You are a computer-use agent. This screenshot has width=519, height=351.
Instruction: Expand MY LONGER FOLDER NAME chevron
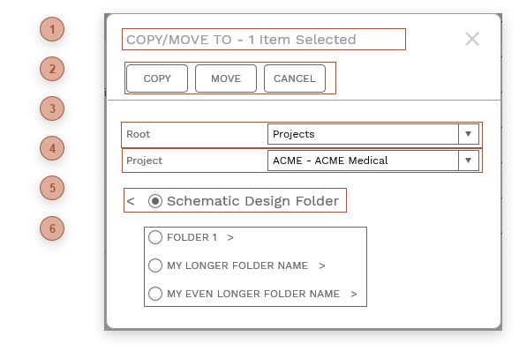[x=322, y=265]
